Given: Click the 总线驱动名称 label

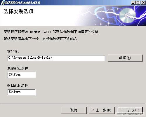Looking at the screenshot, I should pos(18,69).
